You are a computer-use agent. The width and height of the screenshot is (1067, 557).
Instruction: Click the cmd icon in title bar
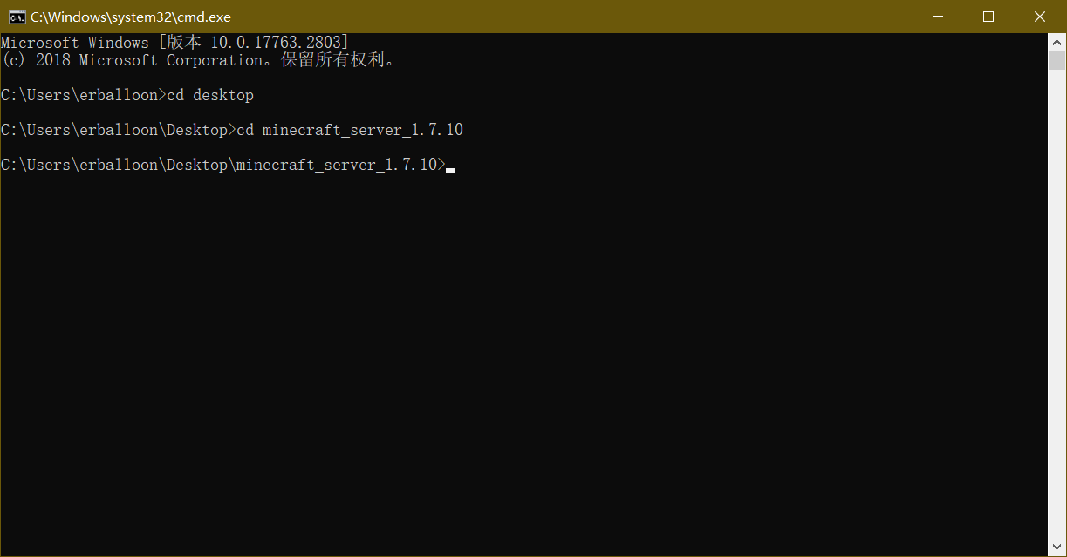(x=17, y=17)
